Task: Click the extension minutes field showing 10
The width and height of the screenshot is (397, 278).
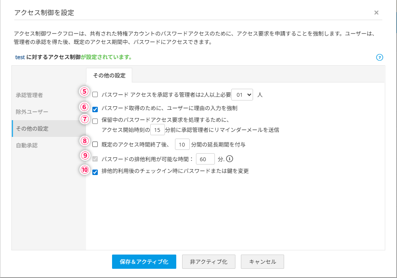Action: point(182,144)
